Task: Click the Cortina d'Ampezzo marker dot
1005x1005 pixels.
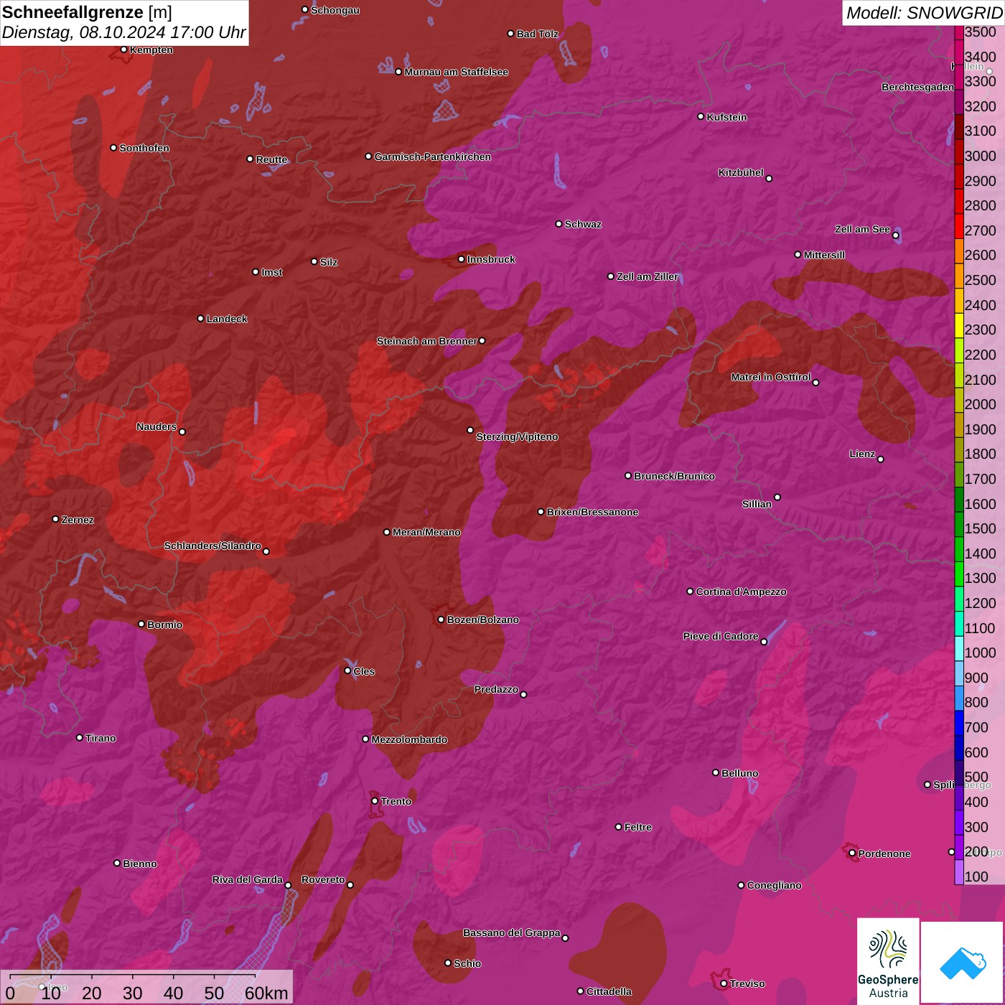Action: (691, 592)
